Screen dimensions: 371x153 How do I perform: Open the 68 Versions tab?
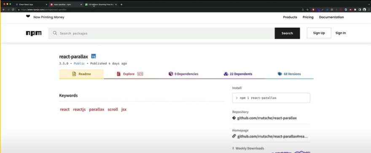point(289,74)
